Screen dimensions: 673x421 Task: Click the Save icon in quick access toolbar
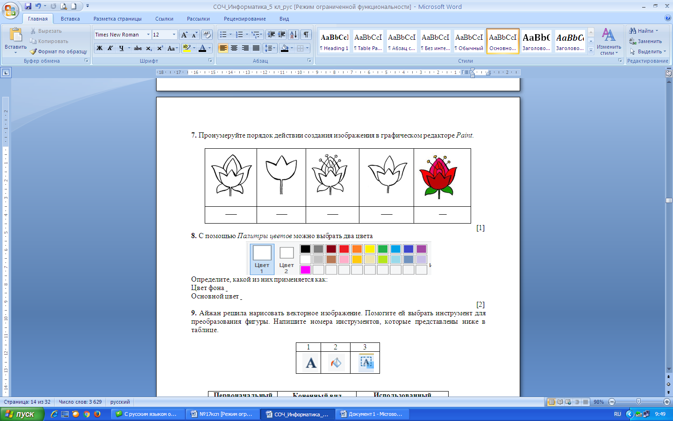28,6
